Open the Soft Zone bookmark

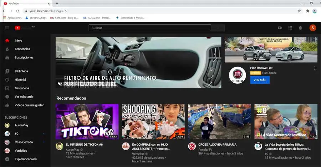tap(64, 18)
